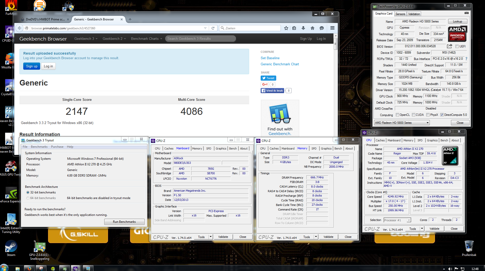Toggle CUDA checkbox in GPU-Z

pyautogui.click(x=413, y=115)
